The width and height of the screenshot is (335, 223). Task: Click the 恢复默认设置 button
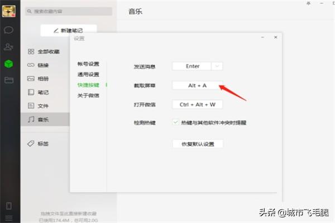198,144
